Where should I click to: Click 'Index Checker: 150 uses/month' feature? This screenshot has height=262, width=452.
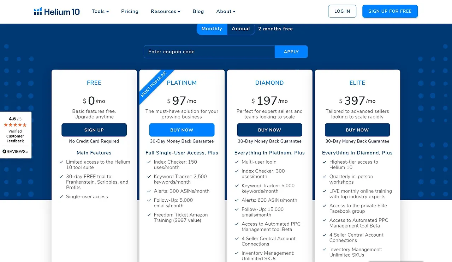[x=176, y=165]
